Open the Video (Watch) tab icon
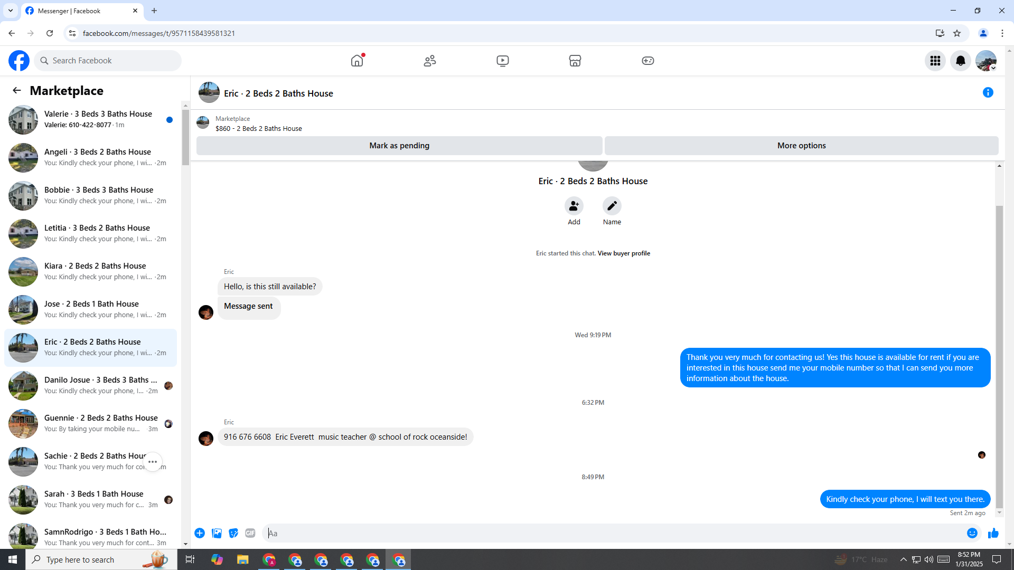Viewport: 1014px width, 570px height. [503, 61]
